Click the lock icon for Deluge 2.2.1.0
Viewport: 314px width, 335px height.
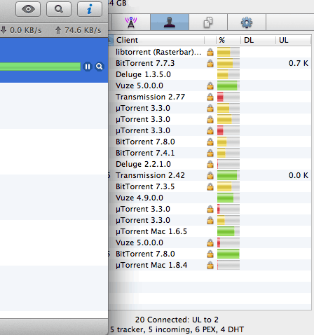tap(210, 164)
